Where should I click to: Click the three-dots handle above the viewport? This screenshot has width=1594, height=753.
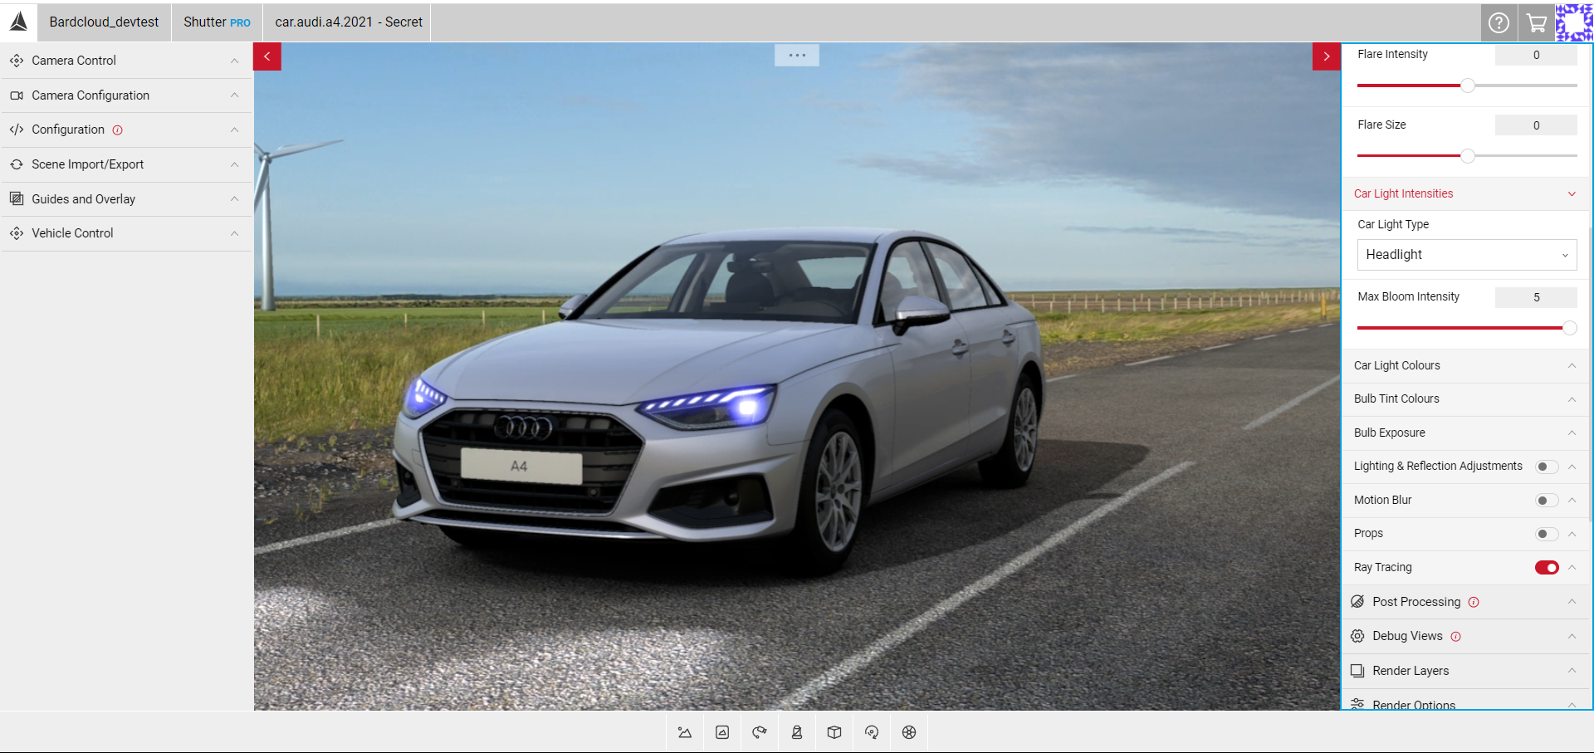(797, 55)
